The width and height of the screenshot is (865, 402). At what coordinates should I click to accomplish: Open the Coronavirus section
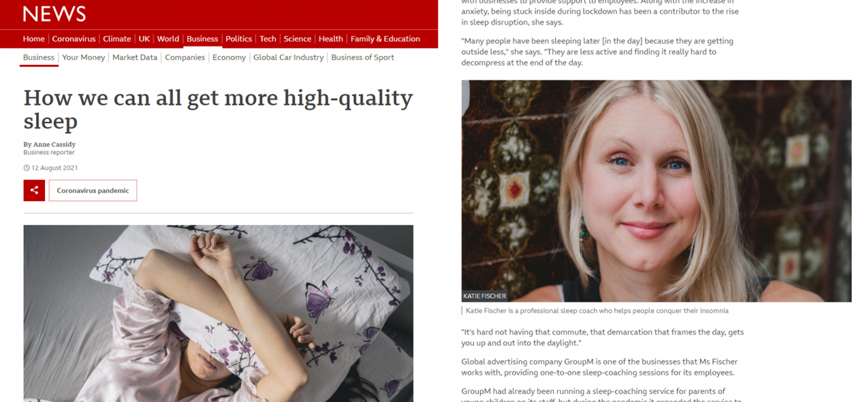click(x=74, y=39)
